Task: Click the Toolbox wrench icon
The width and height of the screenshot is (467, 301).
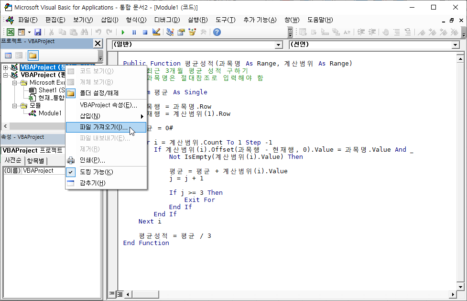Action: pos(204,32)
